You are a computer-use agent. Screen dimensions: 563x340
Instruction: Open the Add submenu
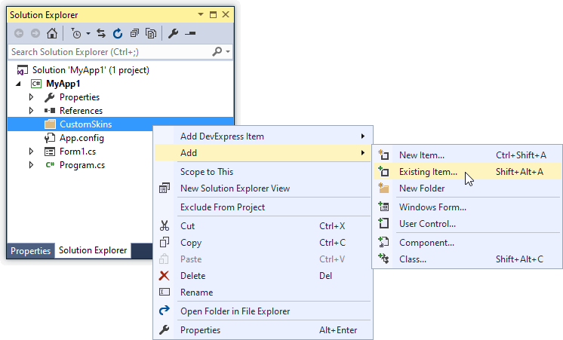(263, 153)
